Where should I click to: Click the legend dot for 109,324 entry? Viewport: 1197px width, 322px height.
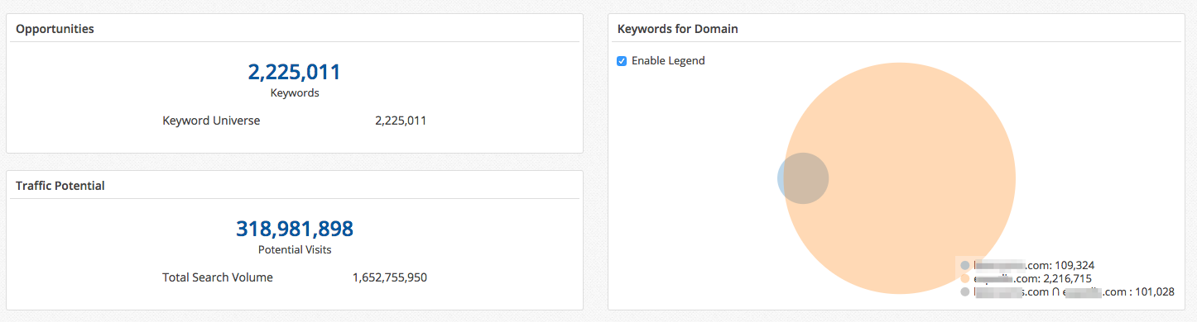(x=964, y=266)
